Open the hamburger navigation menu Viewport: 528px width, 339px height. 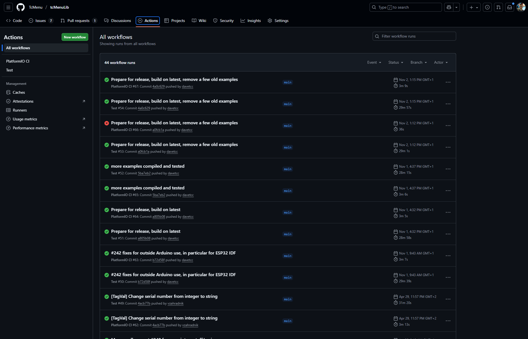pyautogui.click(x=8, y=7)
